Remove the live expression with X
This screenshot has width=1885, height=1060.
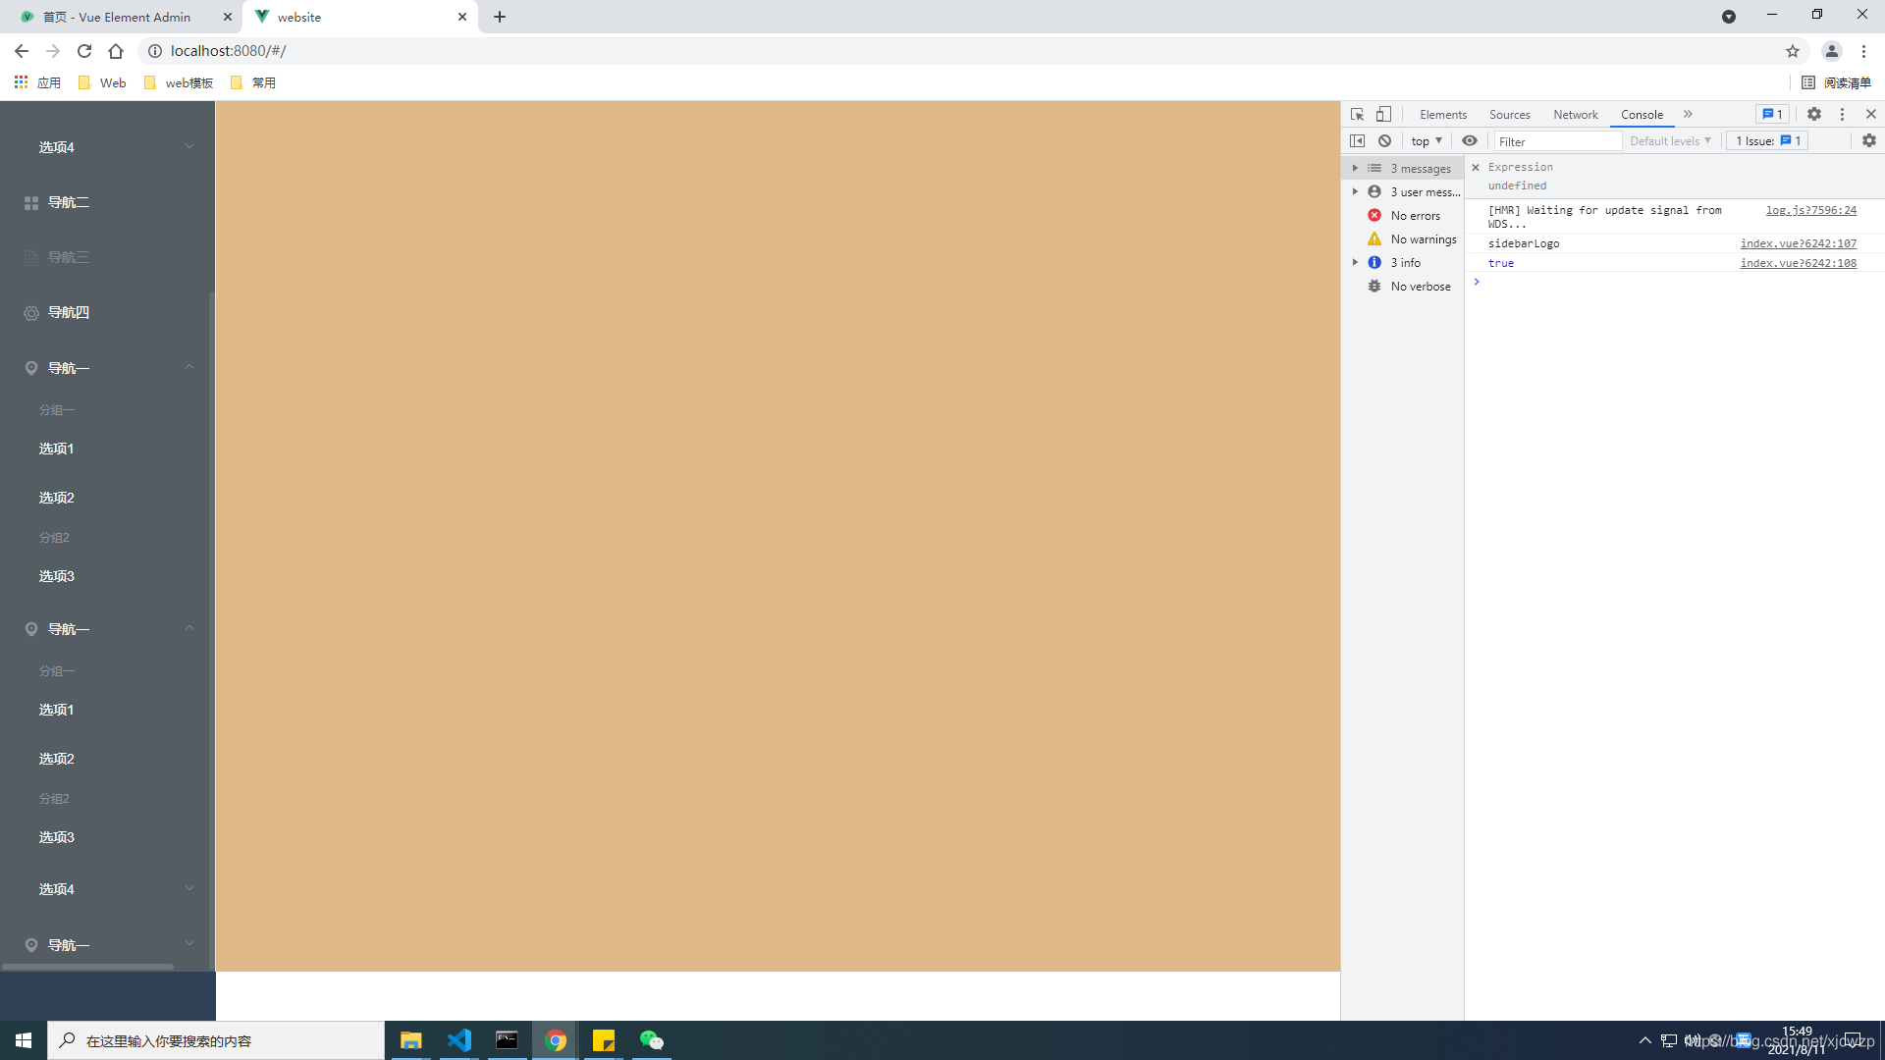click(1475, 167)
